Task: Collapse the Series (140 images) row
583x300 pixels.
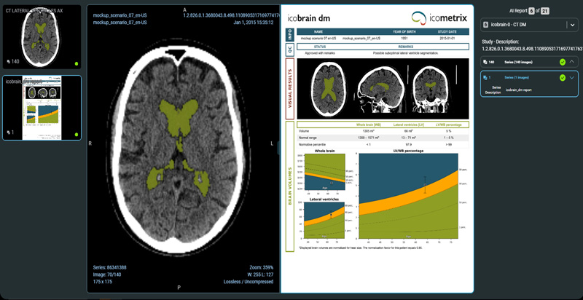Action: tap(572, 62)
